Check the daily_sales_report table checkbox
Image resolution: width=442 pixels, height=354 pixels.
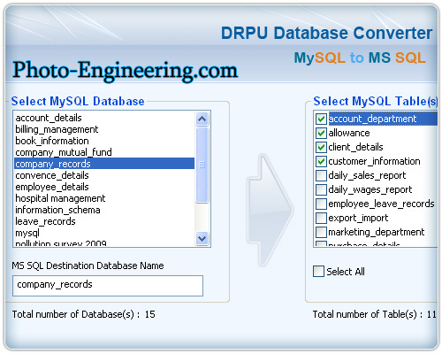[321, 175]
